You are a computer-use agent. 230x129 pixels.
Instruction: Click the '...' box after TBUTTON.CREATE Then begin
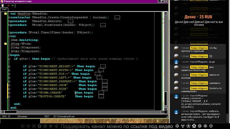(101, 96)
